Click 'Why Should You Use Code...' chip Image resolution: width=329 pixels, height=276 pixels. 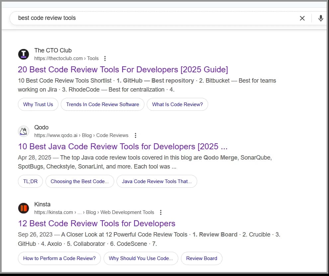click(141, 258)
